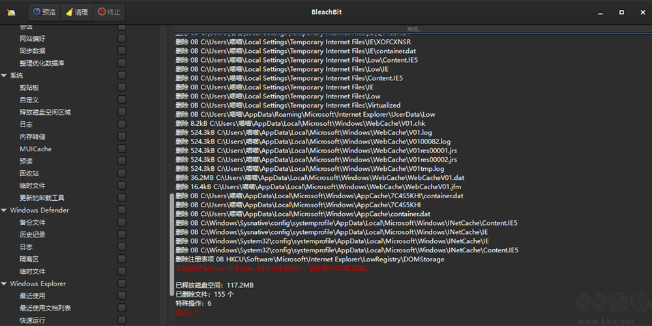Maximize the BleachBit window

(621, 12)
